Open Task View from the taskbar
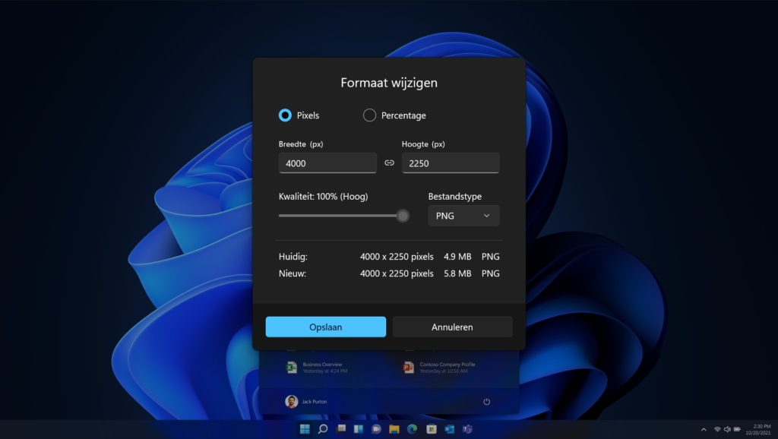The image size is (778, 439). coord(341,429)
